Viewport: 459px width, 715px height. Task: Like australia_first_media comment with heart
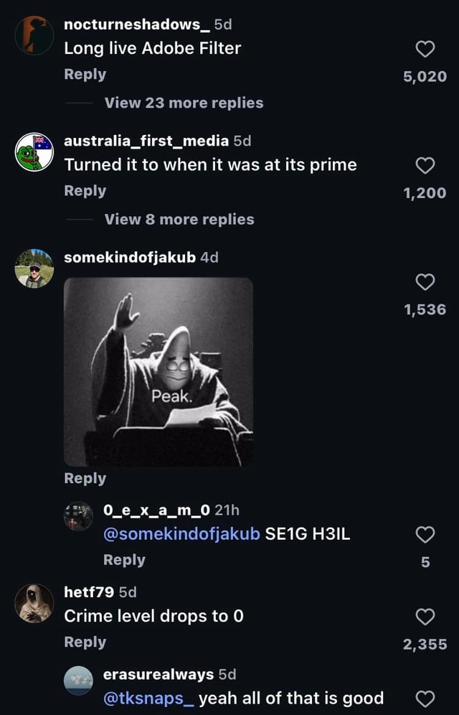click(x=425, y=166)
